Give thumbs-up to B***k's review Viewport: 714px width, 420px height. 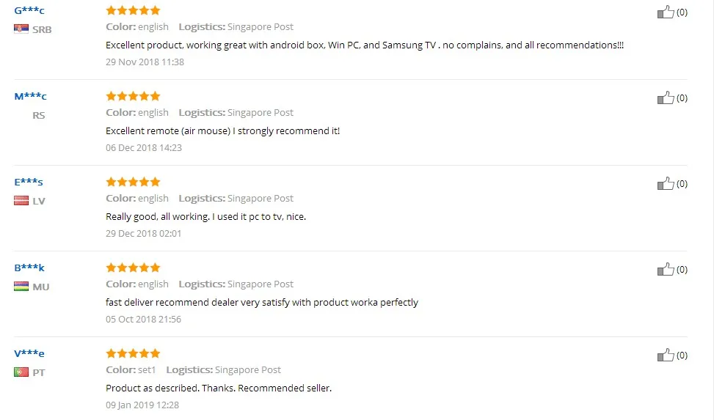666,270
